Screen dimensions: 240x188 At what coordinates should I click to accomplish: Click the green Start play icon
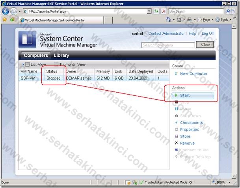176,95
